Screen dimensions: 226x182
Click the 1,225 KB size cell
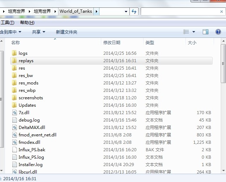pos(202,142)
